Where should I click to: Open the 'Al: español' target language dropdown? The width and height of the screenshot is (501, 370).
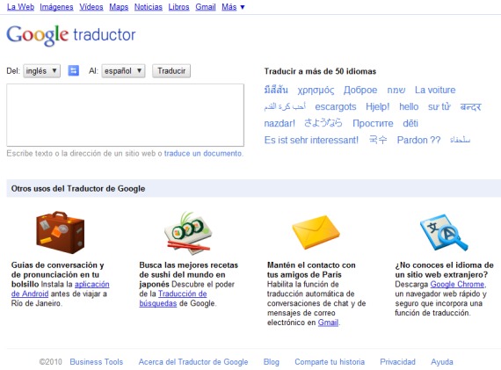pos(123,71)
